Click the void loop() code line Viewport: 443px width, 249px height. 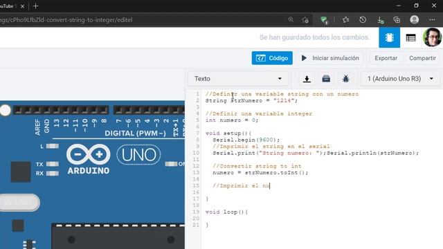(x=226, y=212)
